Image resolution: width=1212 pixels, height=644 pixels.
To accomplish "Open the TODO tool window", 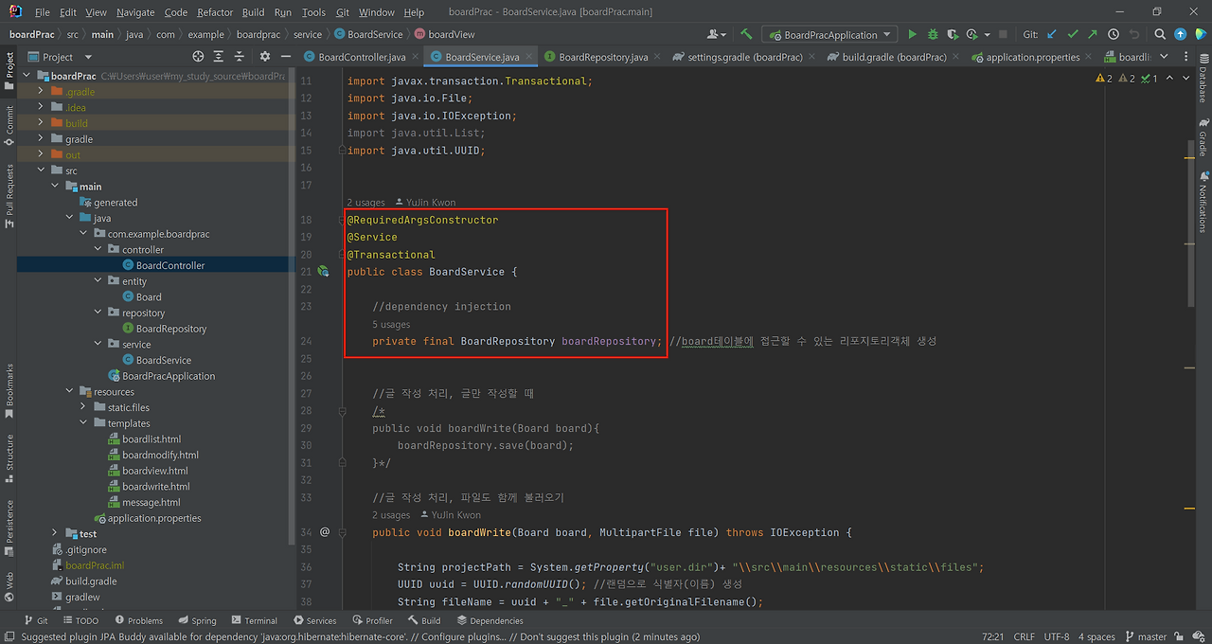I will click(81, 620).
